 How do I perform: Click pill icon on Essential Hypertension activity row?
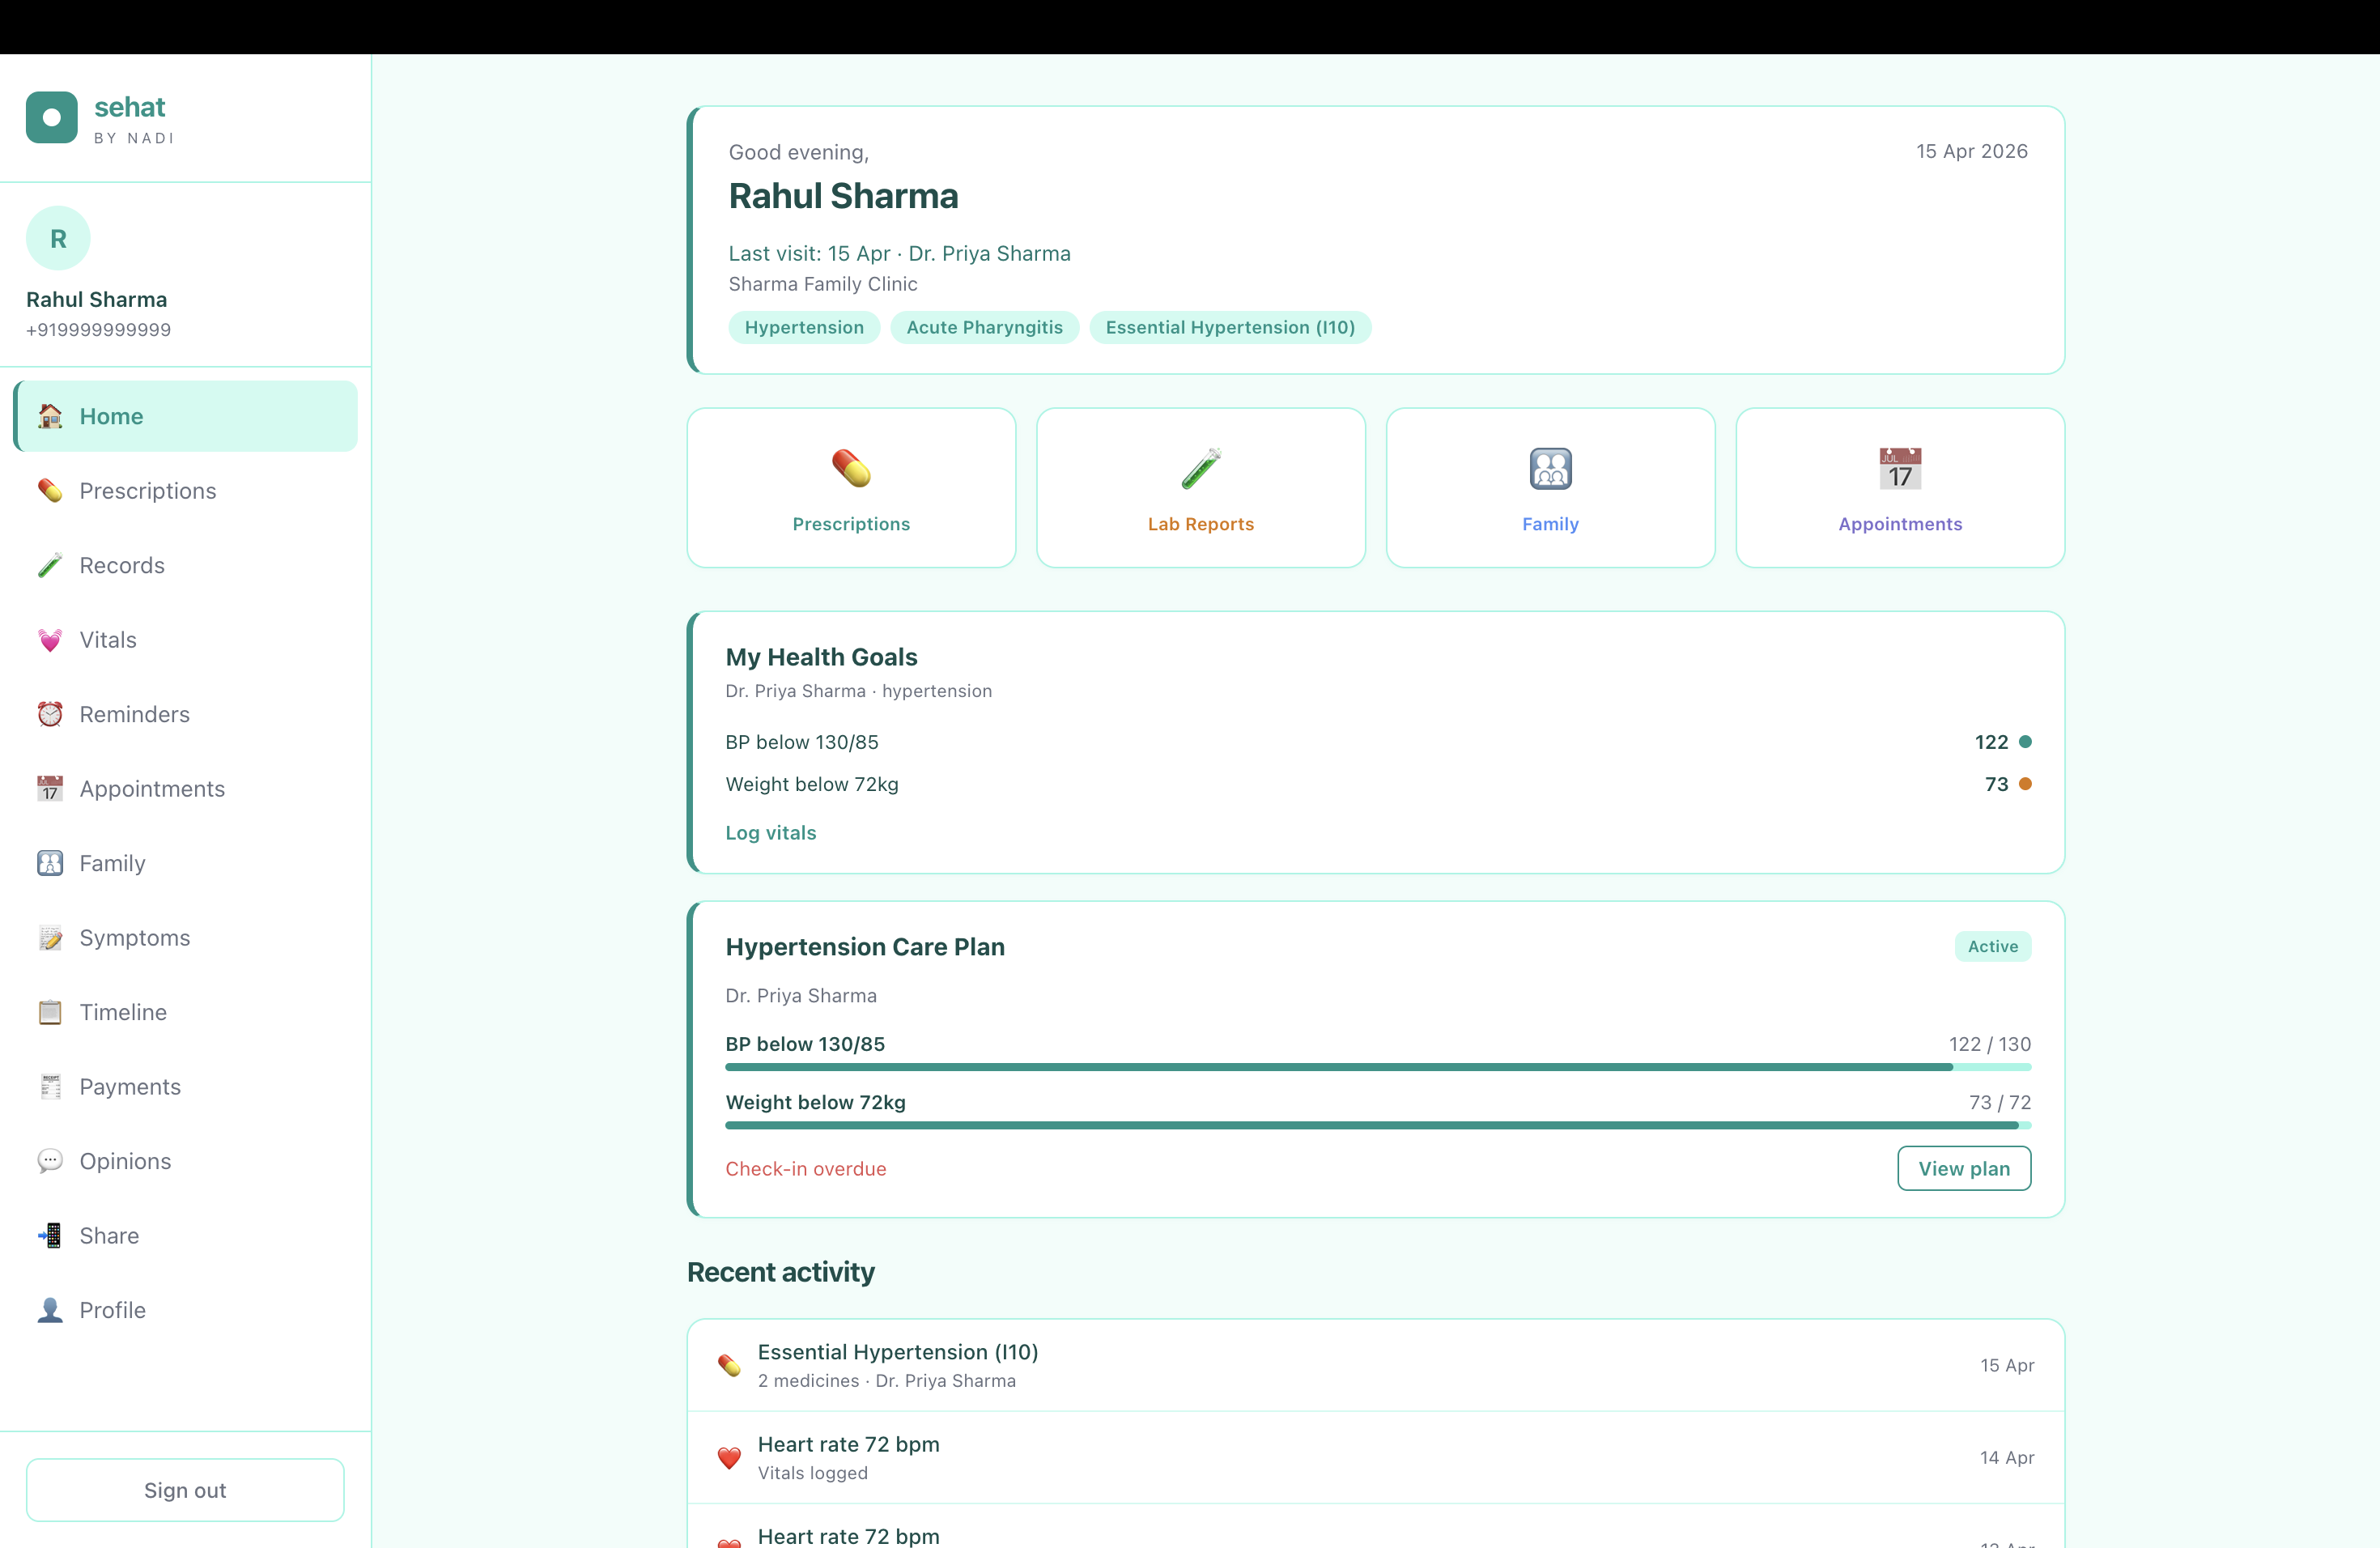tap(730, 1365)
